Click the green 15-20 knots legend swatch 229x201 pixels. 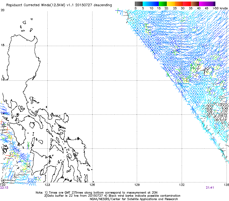pyautogui.click(x=163, y=4)
